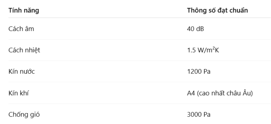This screenshot has width=271, height=124.
Task: Click the '3000 Pa' value
Action: [195, 114]
